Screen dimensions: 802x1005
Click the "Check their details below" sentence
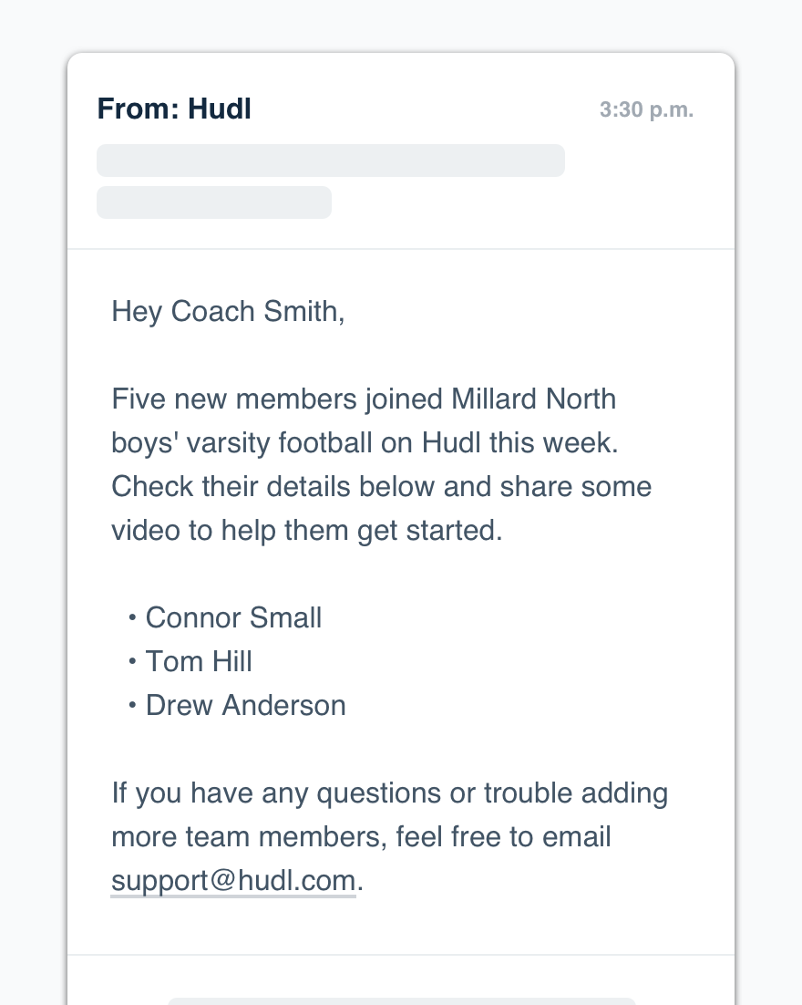pyautogui.click(x=273, y=487)
